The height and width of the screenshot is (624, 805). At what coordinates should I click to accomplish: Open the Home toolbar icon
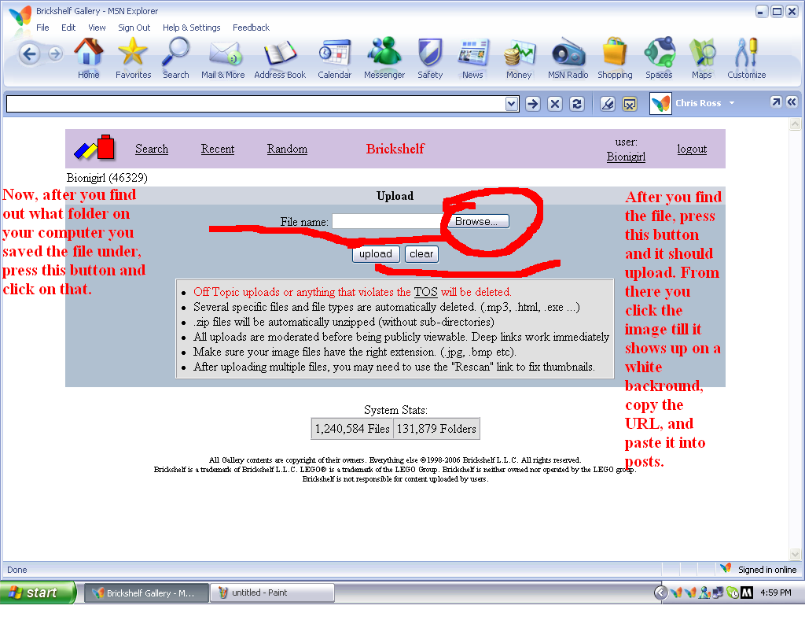click(89, 59)
